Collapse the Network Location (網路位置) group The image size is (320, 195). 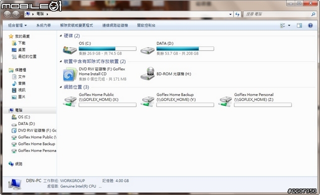pyautogui.click(x=60, y=87)
